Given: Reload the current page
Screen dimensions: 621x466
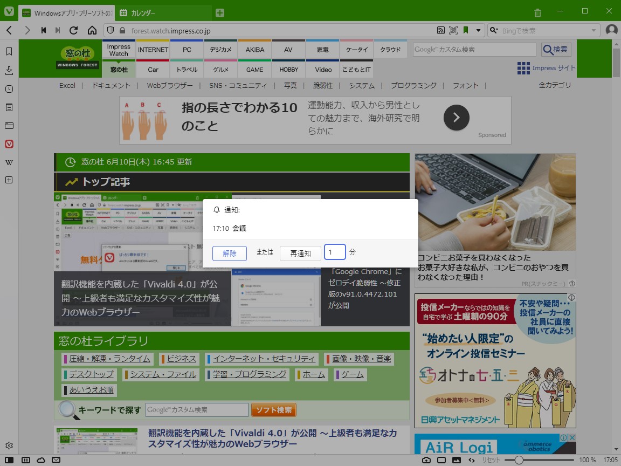Looking at the screenshot, I should tap(74, 30).
